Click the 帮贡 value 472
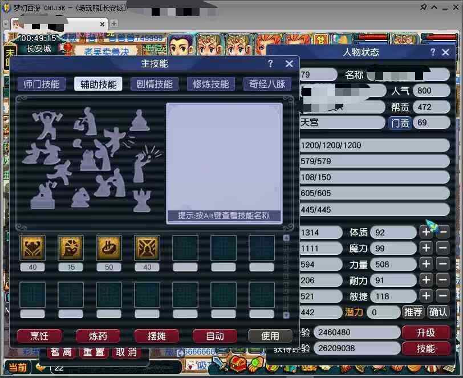This screenshot has height=378, width=463. [x=432, y=107]
